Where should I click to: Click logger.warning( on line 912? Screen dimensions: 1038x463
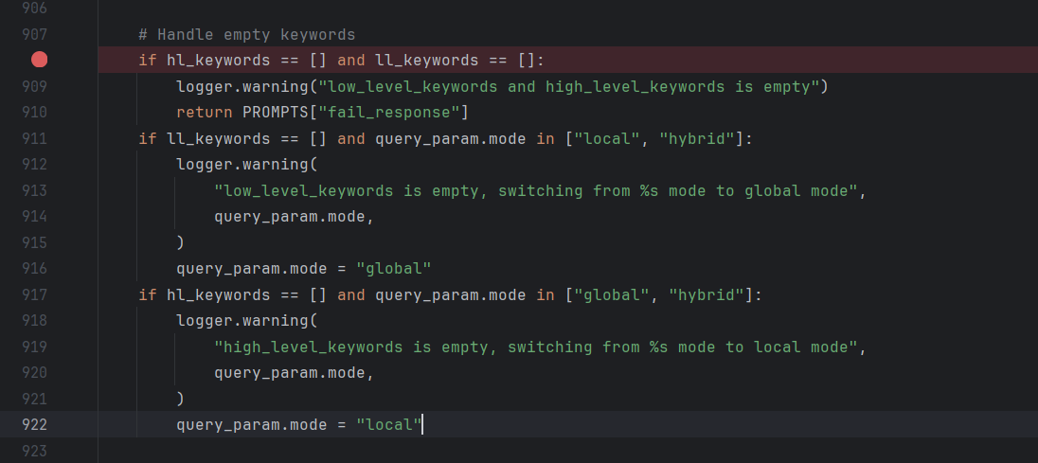pyautogui.click(x=247, y=165)
